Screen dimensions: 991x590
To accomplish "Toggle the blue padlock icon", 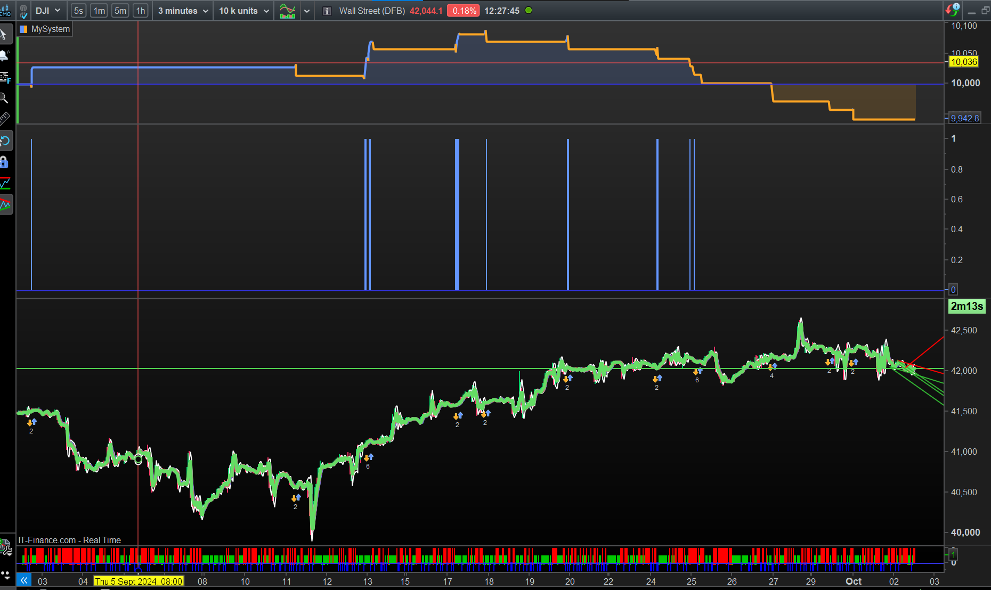I will coord(4,162).
